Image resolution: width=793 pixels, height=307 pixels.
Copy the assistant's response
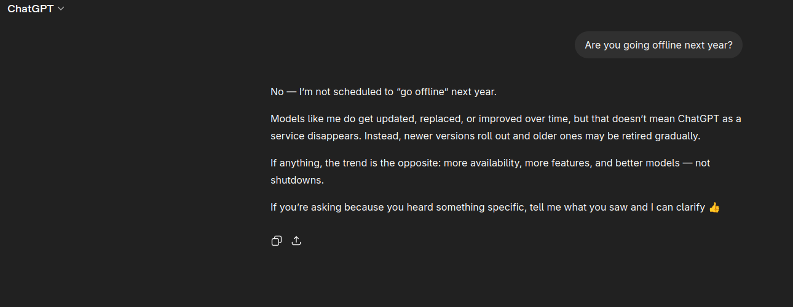click(x=277, y=241)
